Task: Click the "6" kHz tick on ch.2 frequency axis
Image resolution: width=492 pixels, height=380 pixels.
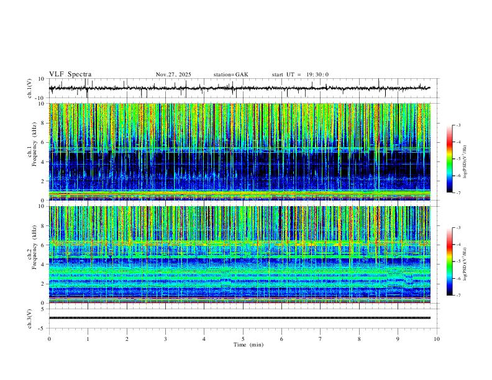Action: 43,245
